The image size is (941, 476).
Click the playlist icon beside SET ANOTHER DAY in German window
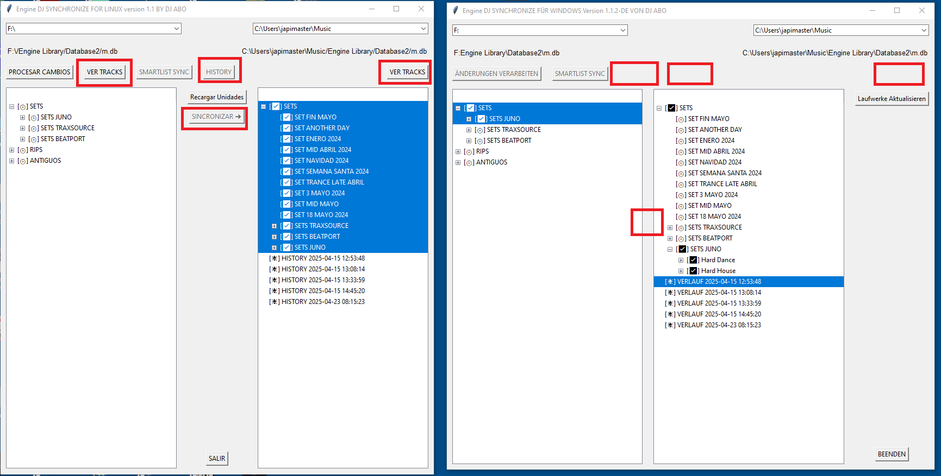click(x=681, y=130)
